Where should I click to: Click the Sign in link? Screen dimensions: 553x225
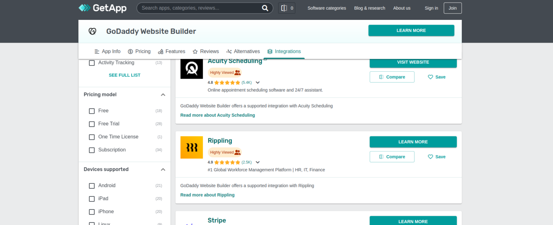[x=431, y=8]
